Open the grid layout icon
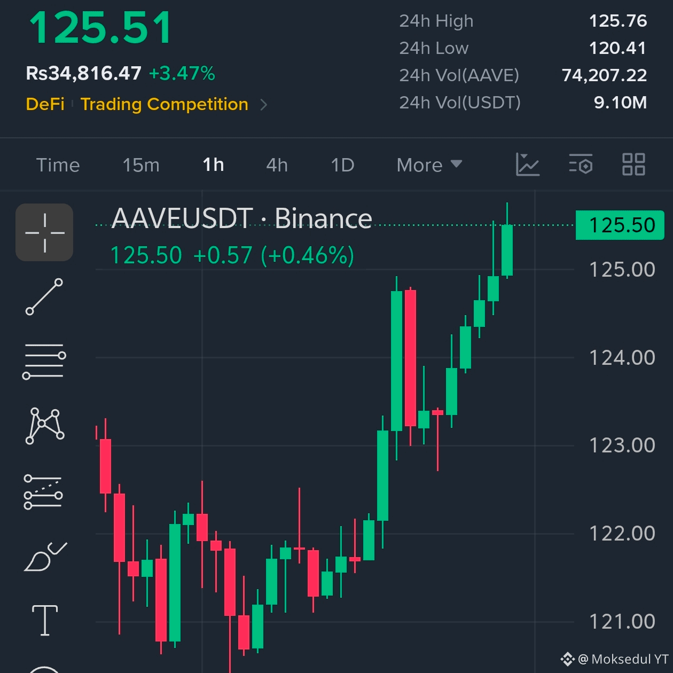The image size is (673, 673). click(x=633, y=165)
